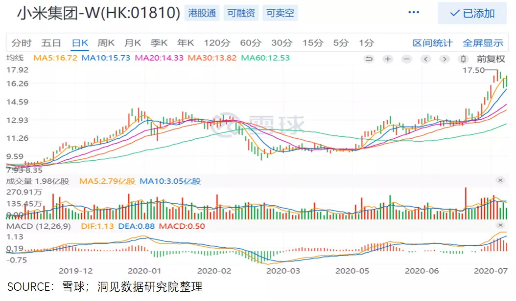Open 全屏显示 fullscreen view

point(483,43)
